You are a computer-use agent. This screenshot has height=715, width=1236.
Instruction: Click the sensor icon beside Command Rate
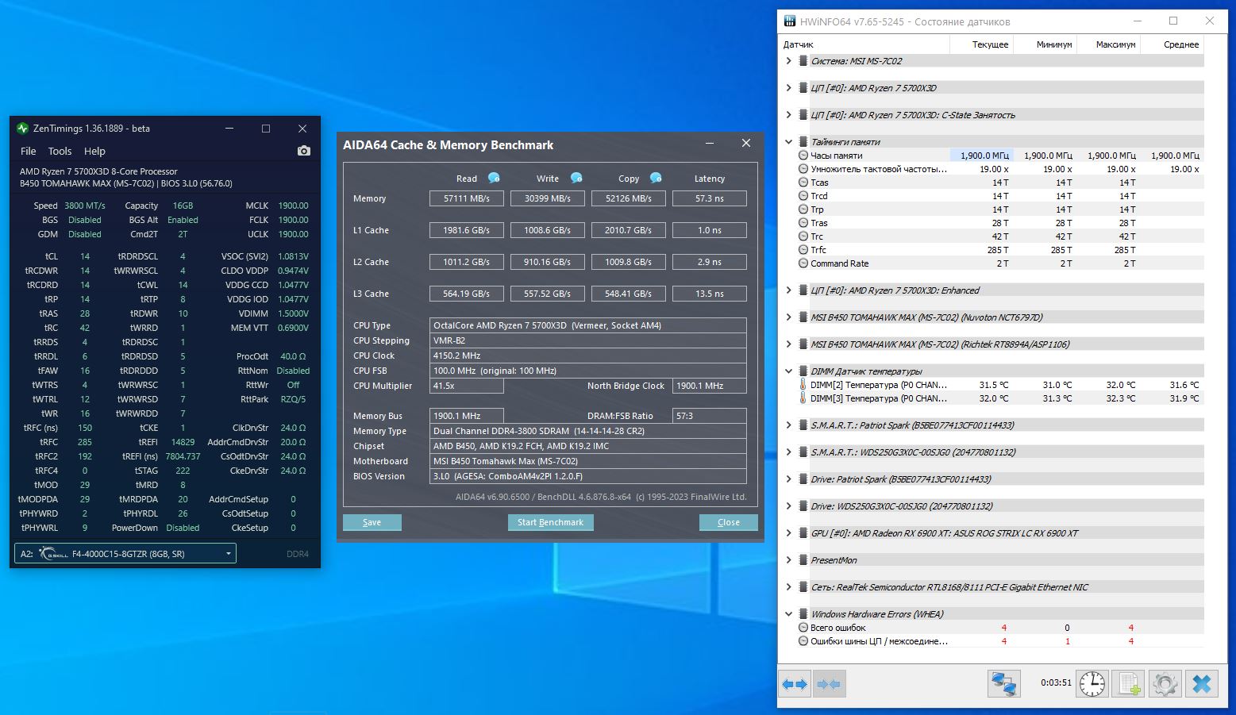(x=803, y=263)
